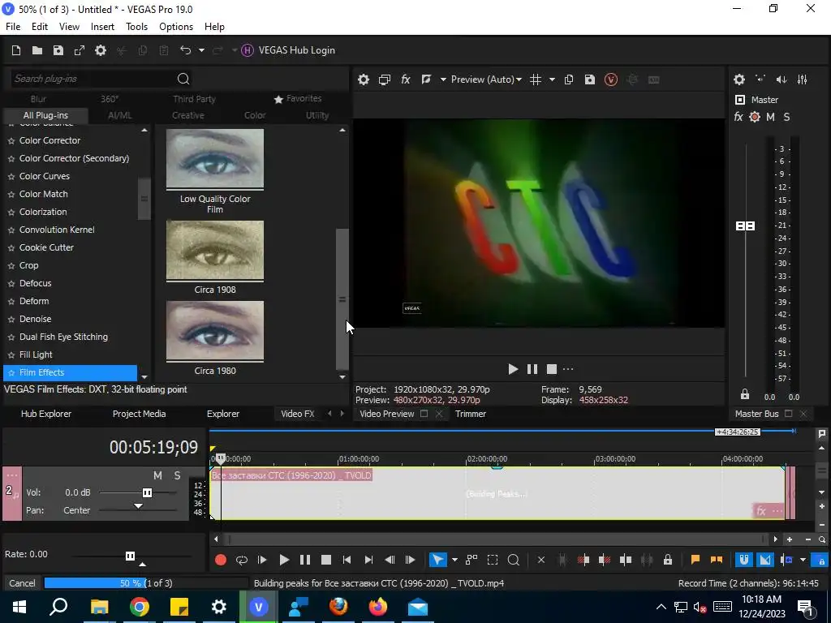Mute audio track 2 with M
The height and width of the screenshot is (623, 831).
(x=157, y=475)
